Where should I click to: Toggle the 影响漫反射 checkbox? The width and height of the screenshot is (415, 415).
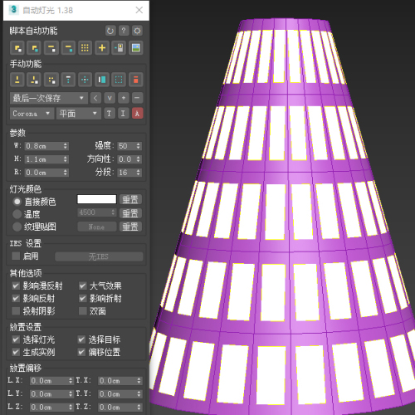coord(16,286)
